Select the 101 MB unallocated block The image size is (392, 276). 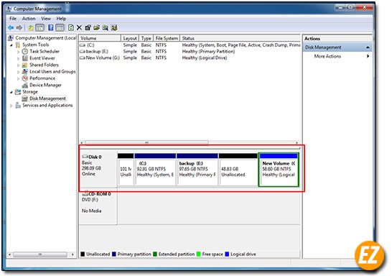126,170
